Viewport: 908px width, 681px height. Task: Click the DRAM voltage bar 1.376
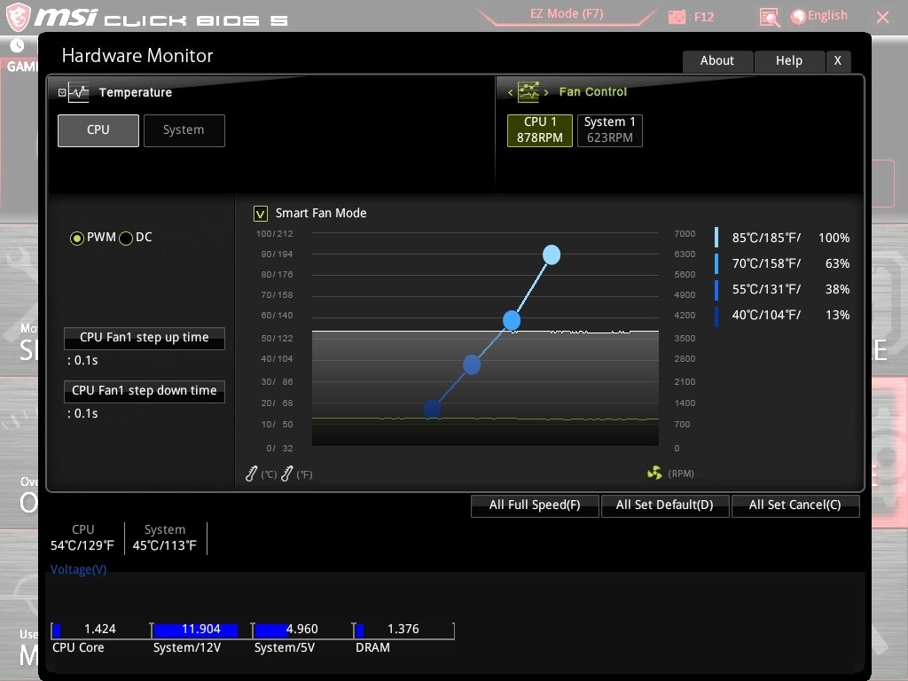point(403,630)
